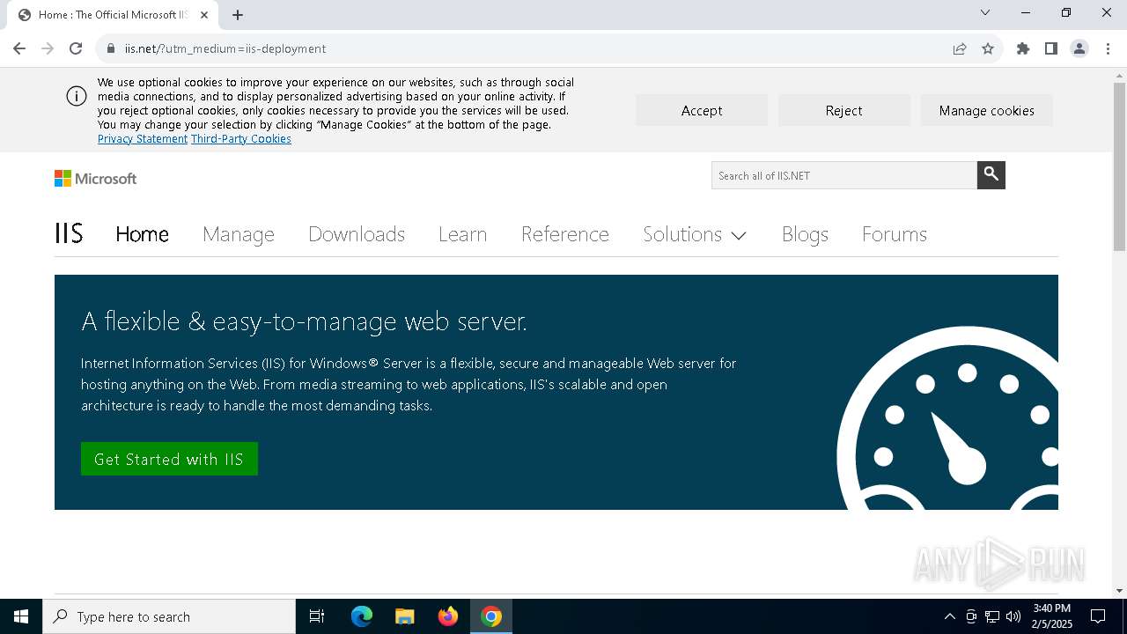The width and height of the screenshot is (1127, 634).
Task: Open the Manage navigation item
Action: coord(239,233)
